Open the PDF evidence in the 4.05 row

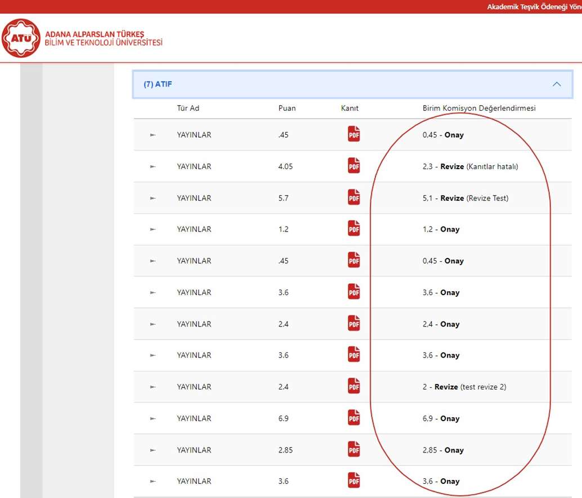tap(353, 166)
